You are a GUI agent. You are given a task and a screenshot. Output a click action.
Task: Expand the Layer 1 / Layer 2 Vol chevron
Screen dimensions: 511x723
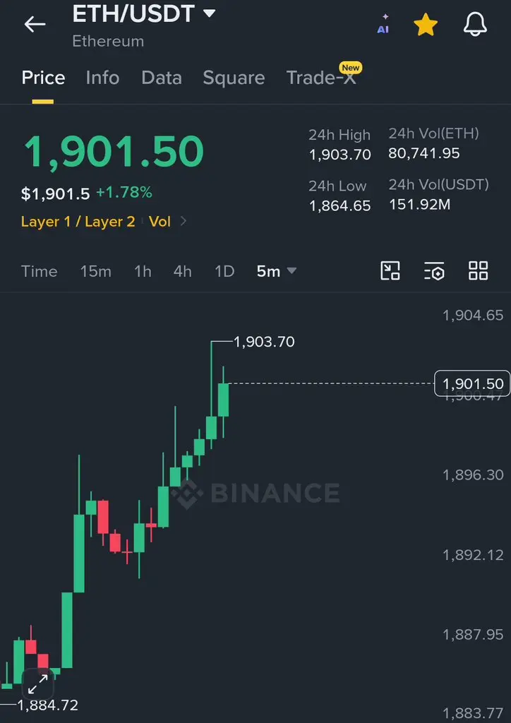point(184,221)
